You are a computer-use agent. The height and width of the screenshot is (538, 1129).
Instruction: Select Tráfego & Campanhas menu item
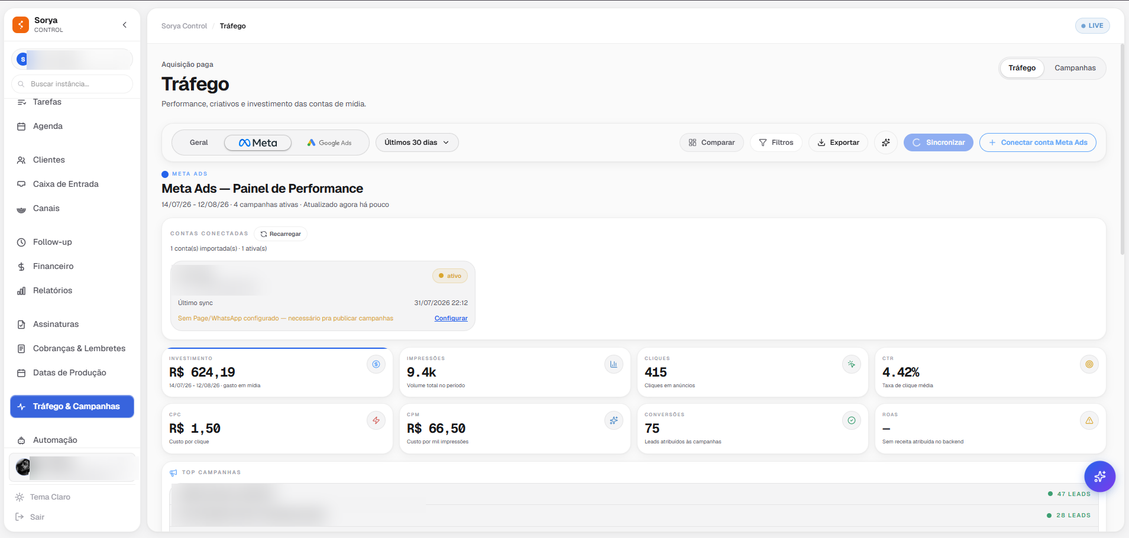pos(72,407)
